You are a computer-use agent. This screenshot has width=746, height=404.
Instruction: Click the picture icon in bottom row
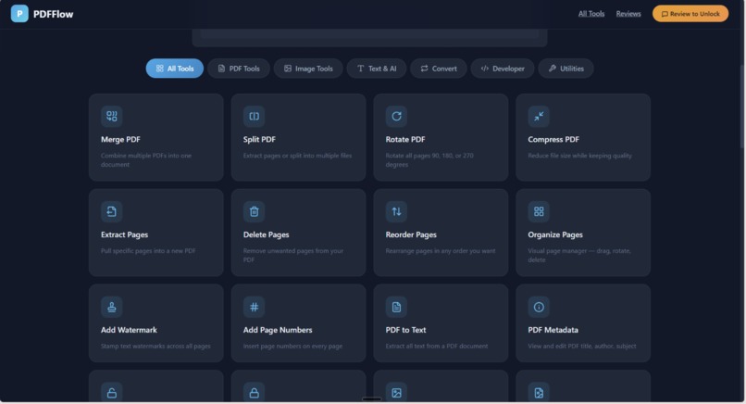coord(396,393)
